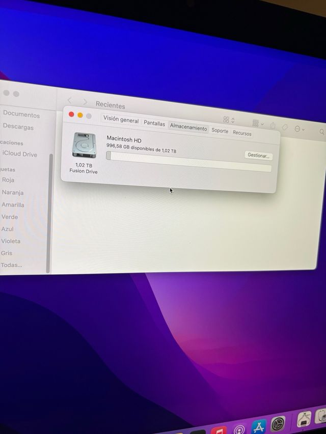This screenshot has width=326, height=434.
Task: Open Documentos in the Finder sidebar
Action: (21, 114)
